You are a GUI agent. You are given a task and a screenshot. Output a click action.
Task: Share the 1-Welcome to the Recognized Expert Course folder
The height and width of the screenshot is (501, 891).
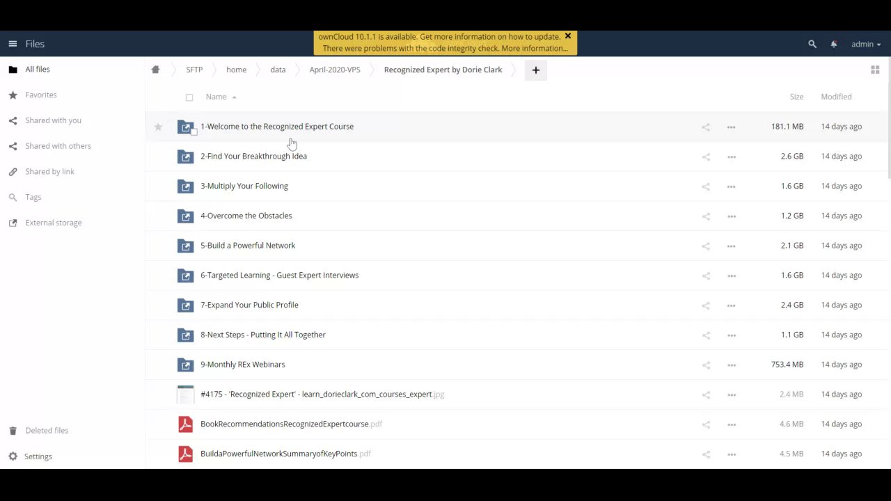click(706, 127)
